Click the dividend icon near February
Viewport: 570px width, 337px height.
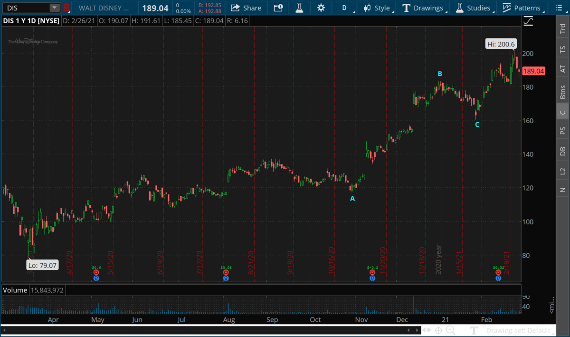pos(498,278)
